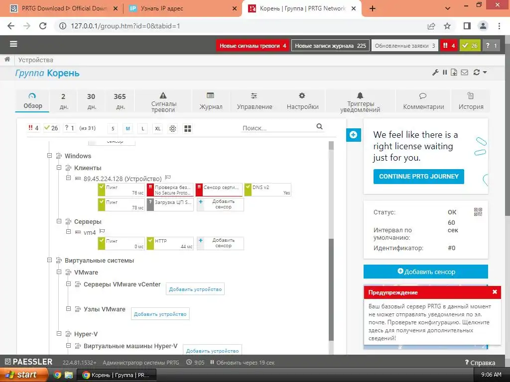Collapse the Серверы group
This screenshot has width=510, height=382.
(59, 221)
